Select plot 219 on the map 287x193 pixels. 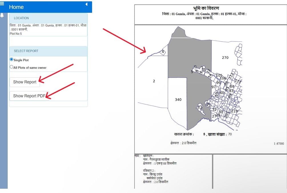pyautogui.click(x=234, y=111)
